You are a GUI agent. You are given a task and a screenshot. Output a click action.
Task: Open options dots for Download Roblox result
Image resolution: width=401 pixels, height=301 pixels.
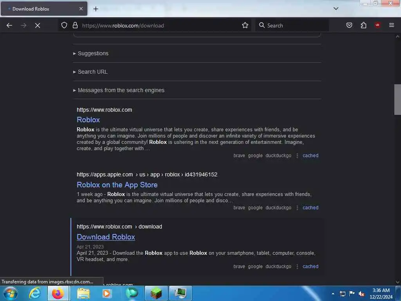tap(297, 267)
